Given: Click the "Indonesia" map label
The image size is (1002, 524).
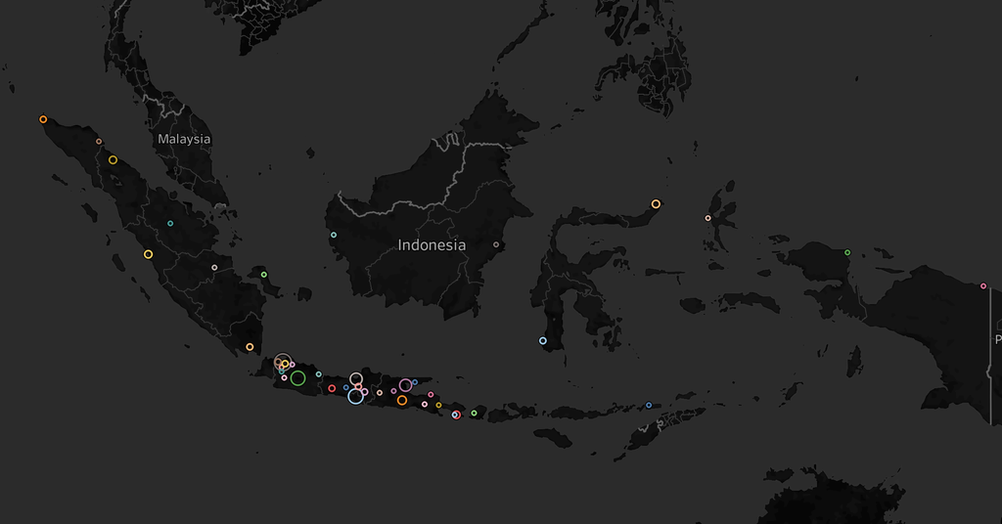Looking at the screenshot, I should pos(432,245).
